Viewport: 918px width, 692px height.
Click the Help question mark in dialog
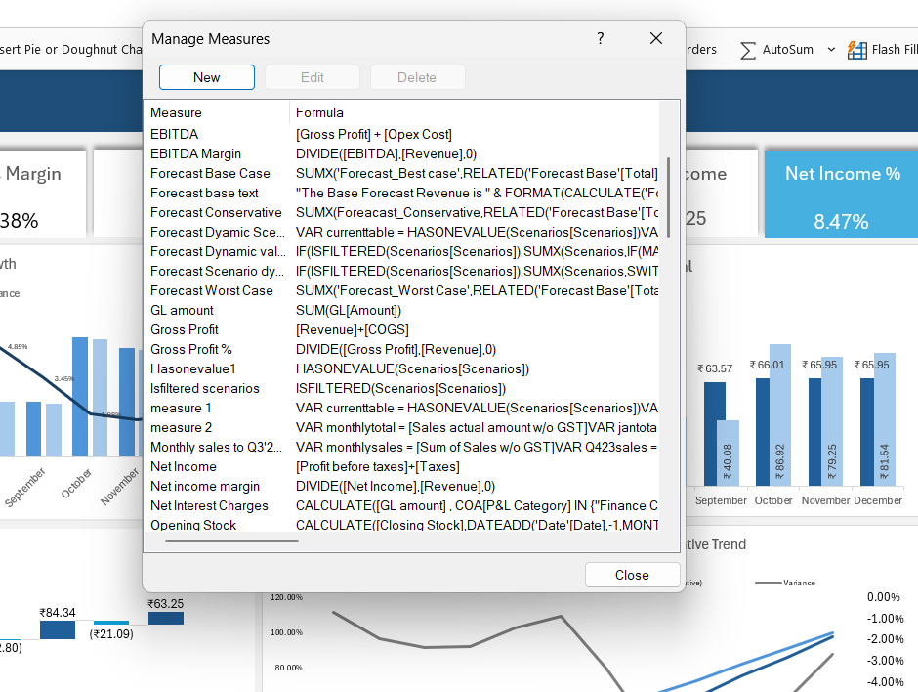click(600, 38)
